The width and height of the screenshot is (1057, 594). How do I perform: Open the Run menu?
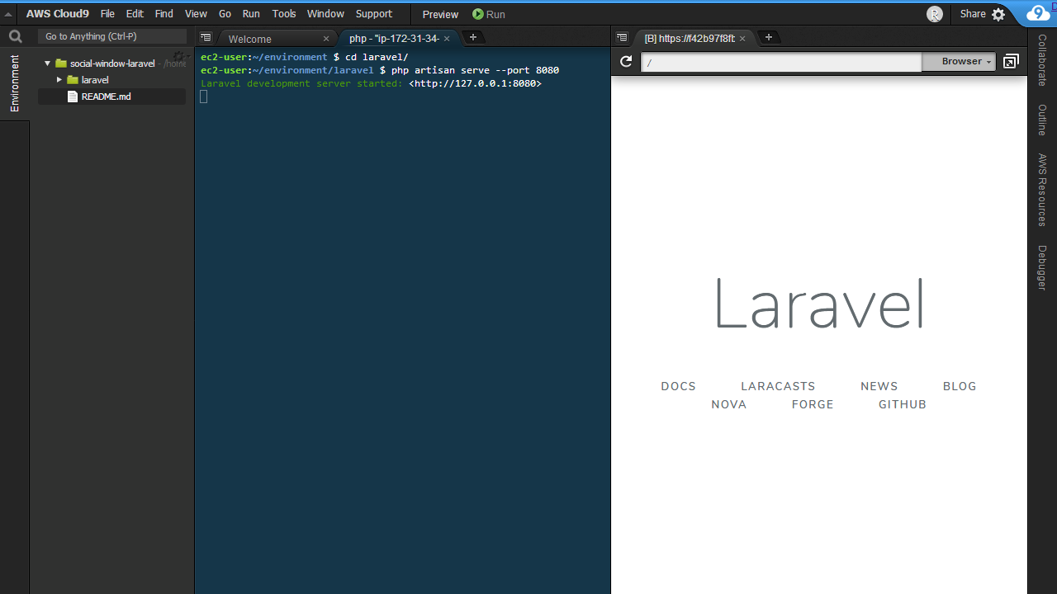tap(251, 14)
